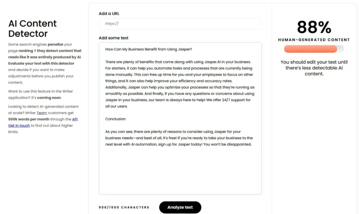The width and height of the screenshot is (359, 214).
Task: Click the editing advice message text
Action: pos(314,68)
